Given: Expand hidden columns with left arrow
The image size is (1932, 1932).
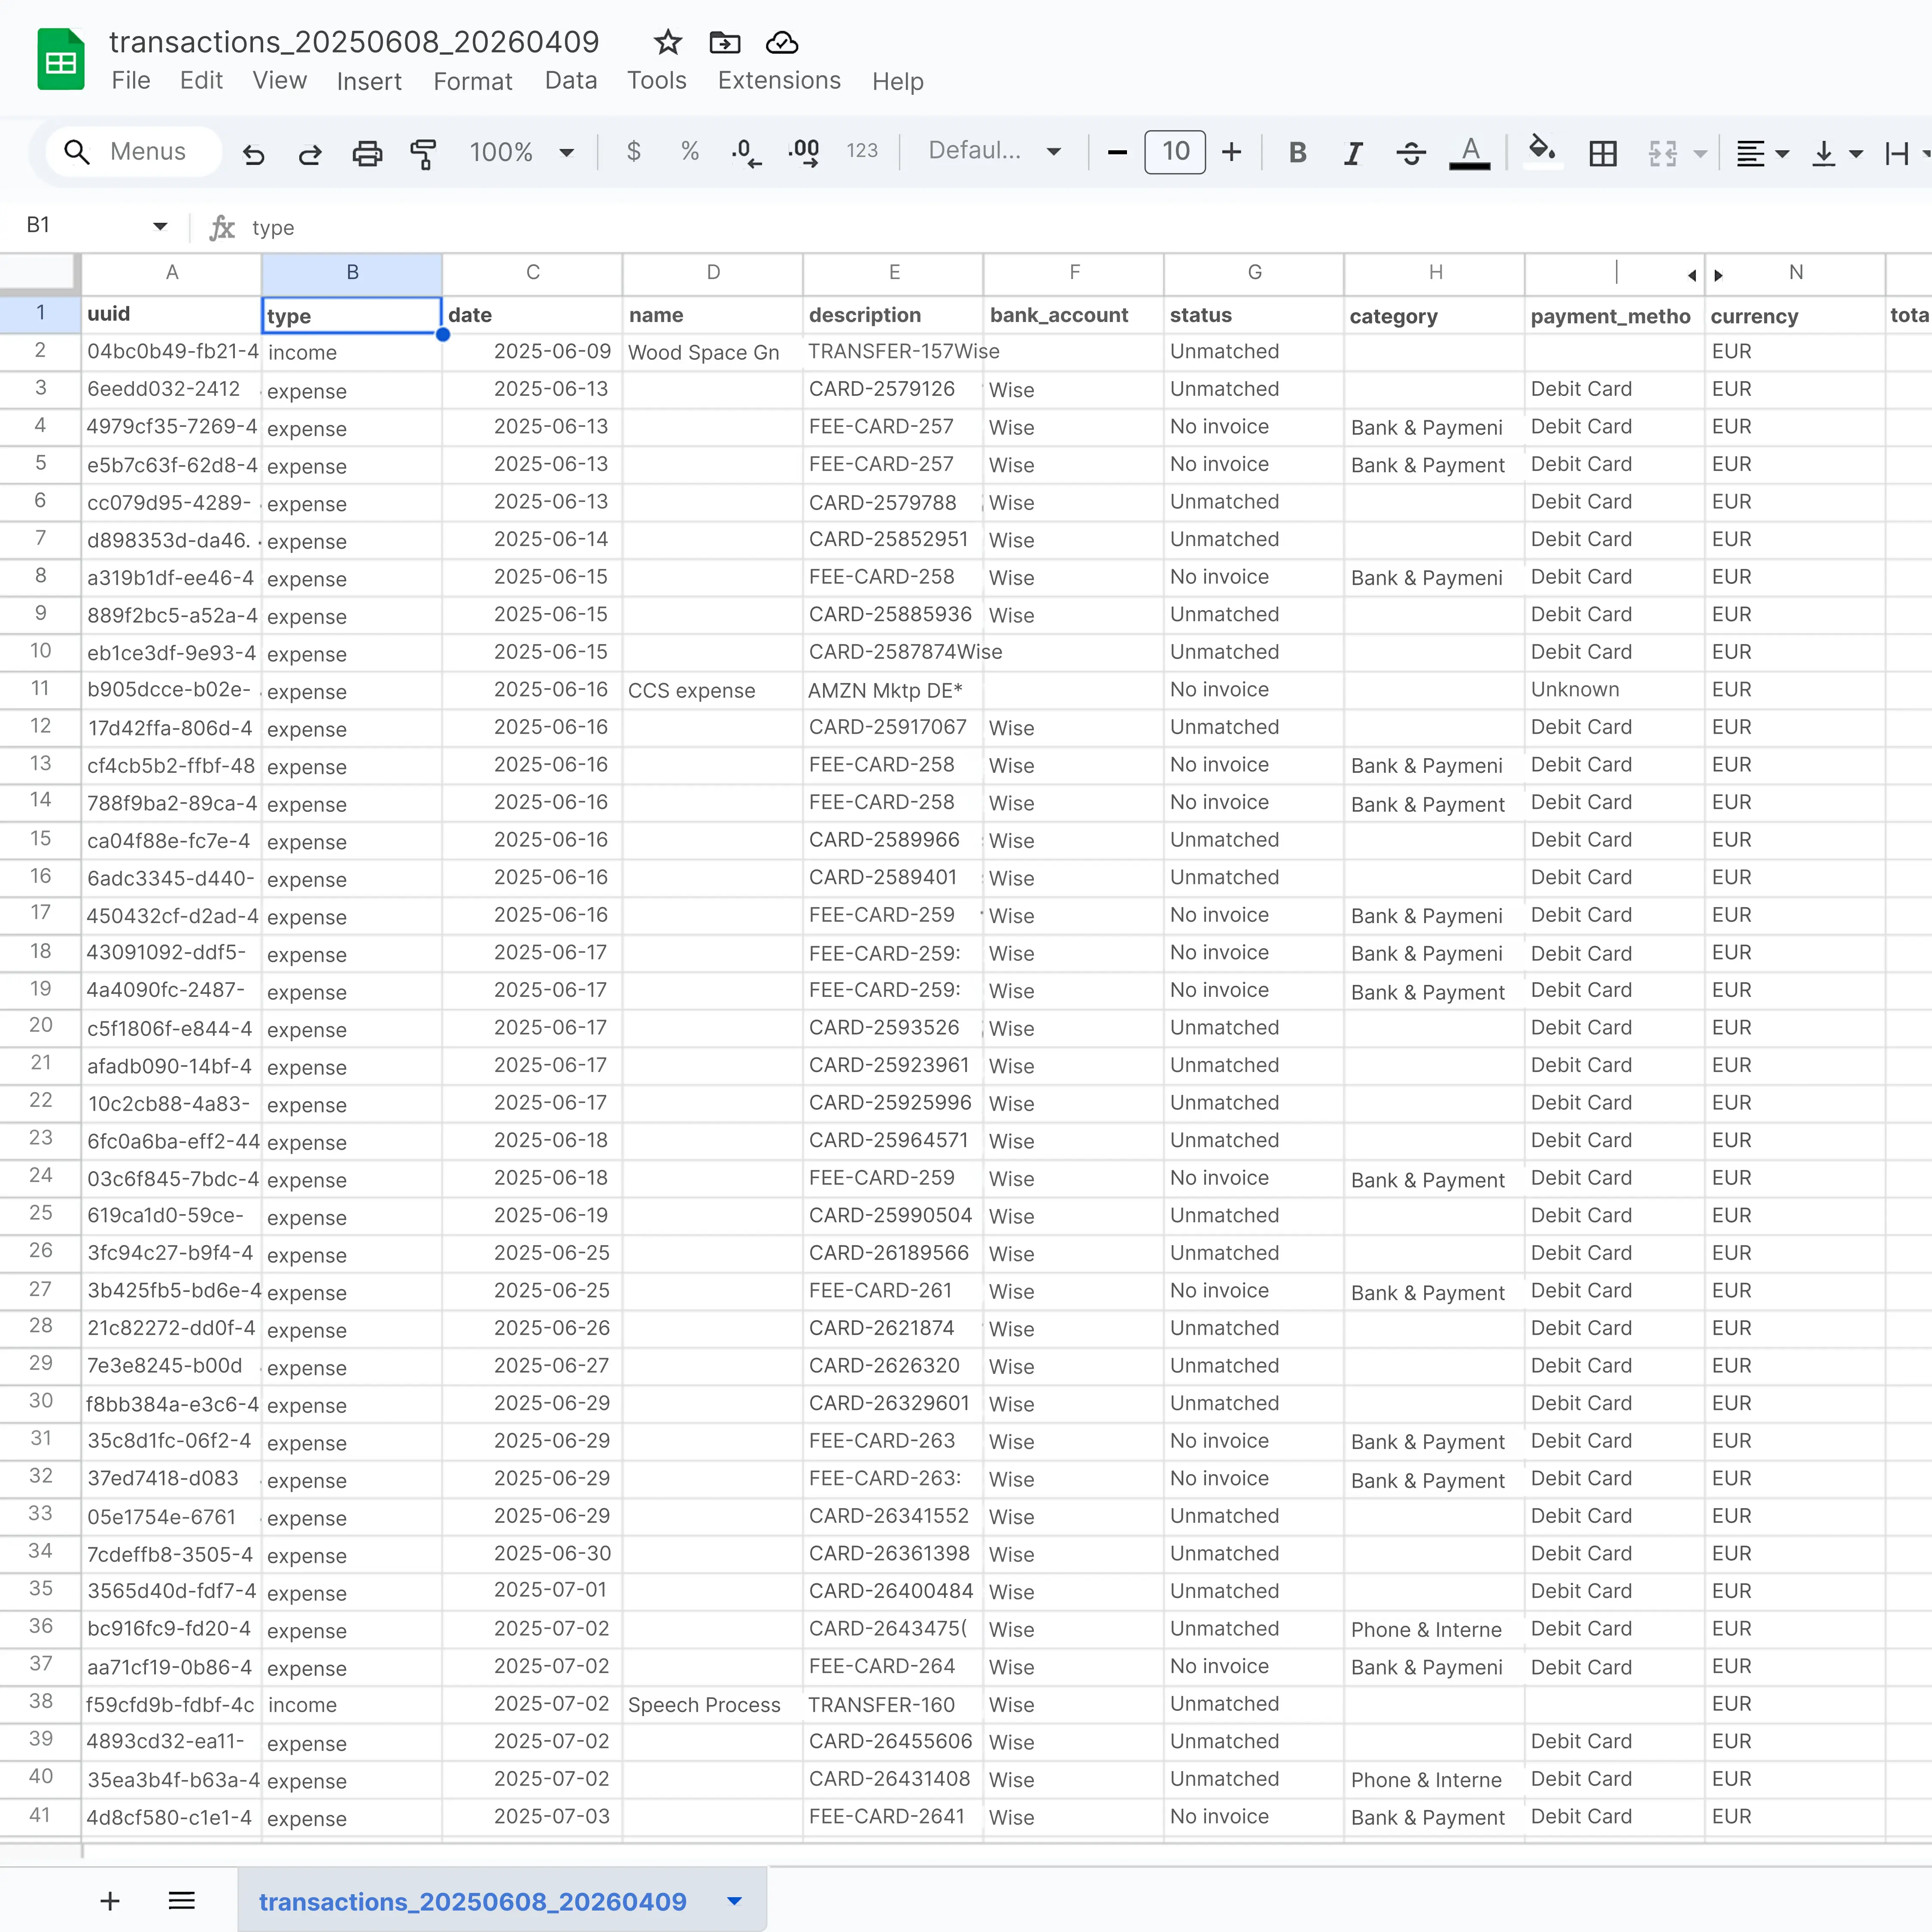Looking at the screenshot, I should pyautogui.click(x=1691, y=275).
